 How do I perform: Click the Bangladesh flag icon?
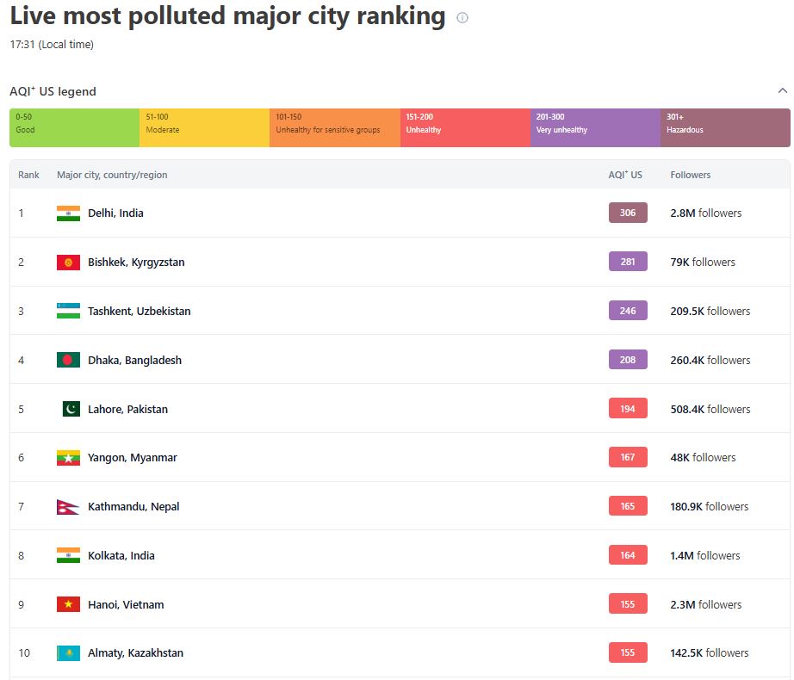[x=68, y=361]
